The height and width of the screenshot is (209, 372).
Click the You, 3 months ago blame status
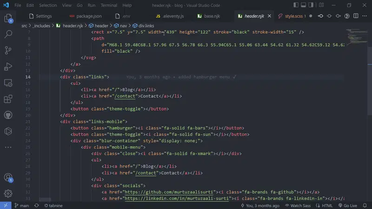click(260, 205)
